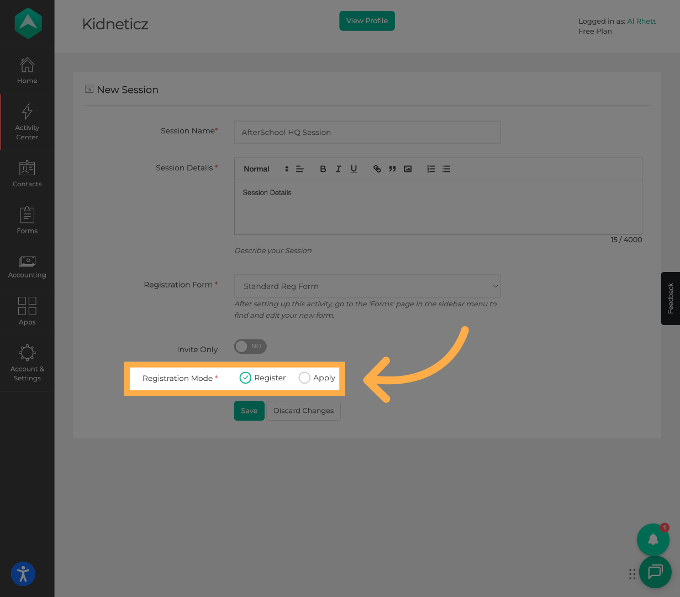Open the Registration Form dropdown
The image size is (680, 597).
[x=367, y=286]
